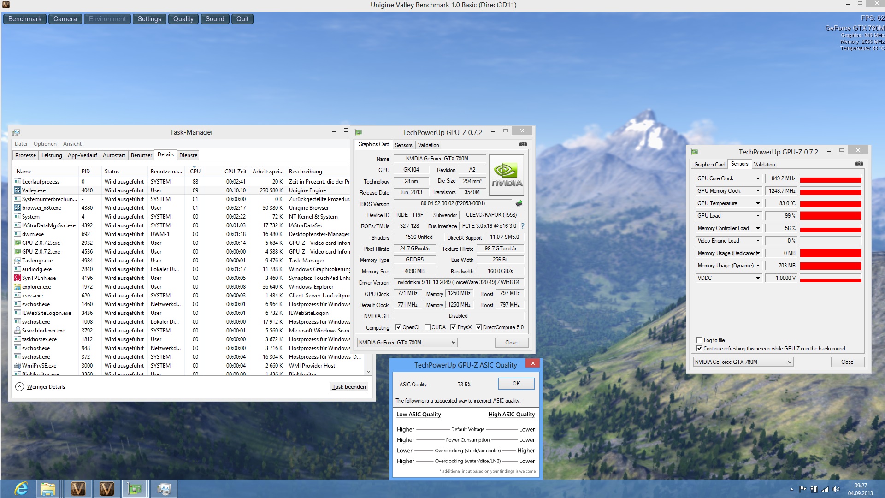This screenshot has width=885, height=498.
Task: Click the Bus Interface question mark help icon
Action: pos(523,226)
